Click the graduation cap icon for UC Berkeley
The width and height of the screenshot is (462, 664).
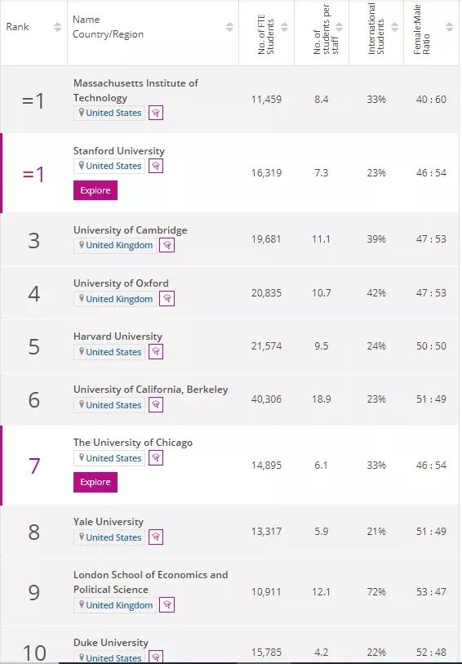[156, 405]
